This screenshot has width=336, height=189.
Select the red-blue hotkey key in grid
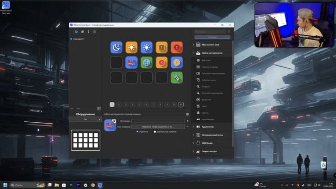[x=131, y=62]
